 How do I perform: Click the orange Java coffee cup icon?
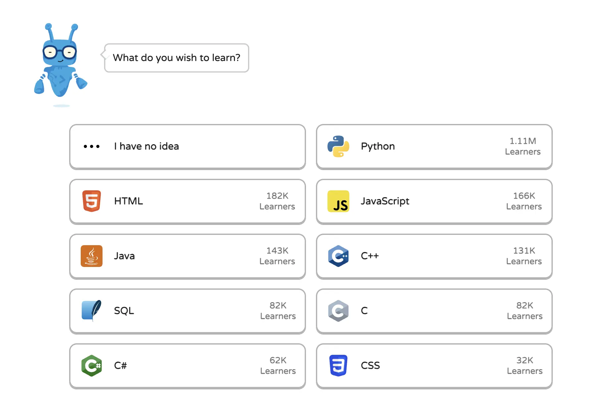point(92,256)
